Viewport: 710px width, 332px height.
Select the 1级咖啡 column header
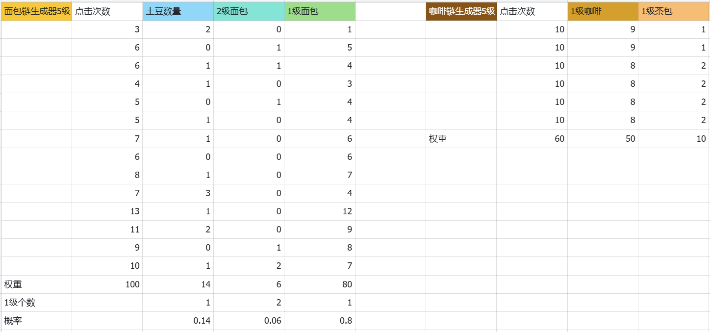point(603,11)
